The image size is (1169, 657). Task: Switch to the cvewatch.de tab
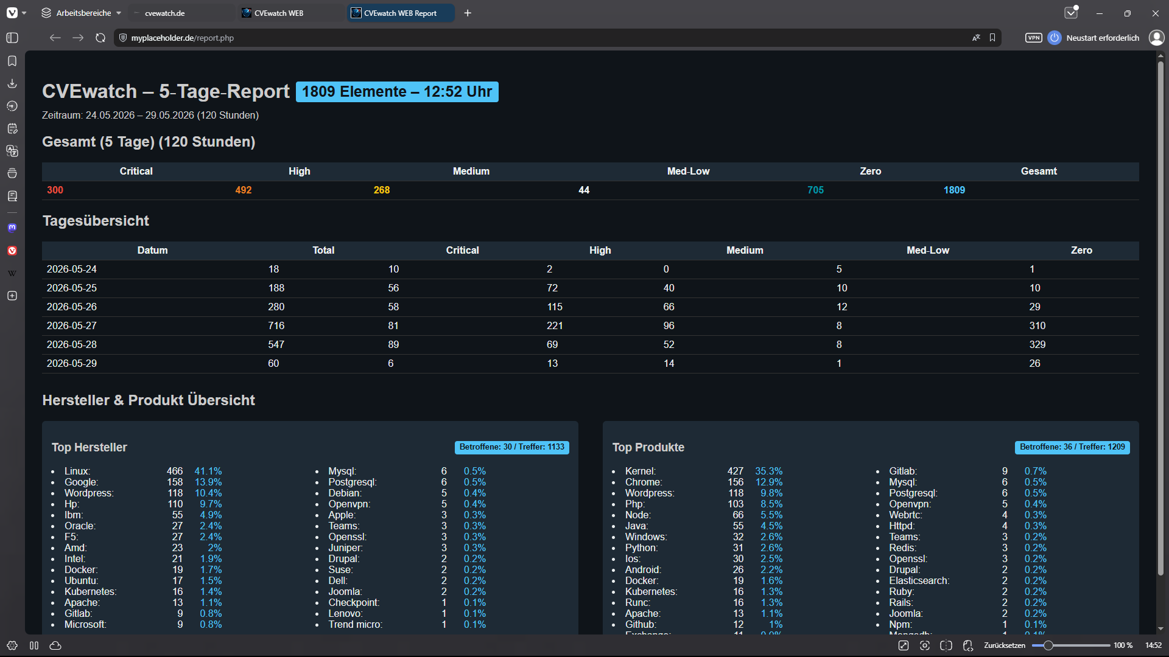tap(183, 13)
